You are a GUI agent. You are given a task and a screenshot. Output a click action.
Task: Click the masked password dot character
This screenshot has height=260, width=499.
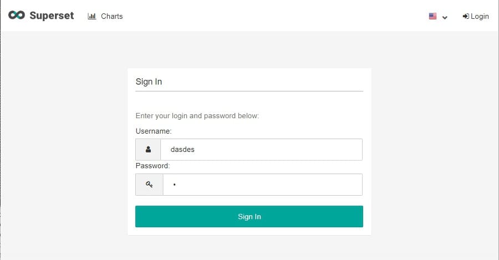pyautogui.click(x=174, y=185)
